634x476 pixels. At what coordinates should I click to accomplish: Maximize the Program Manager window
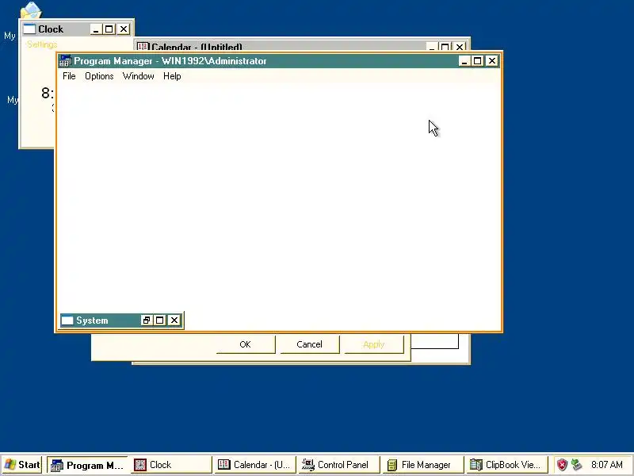(x=478, y=61)
